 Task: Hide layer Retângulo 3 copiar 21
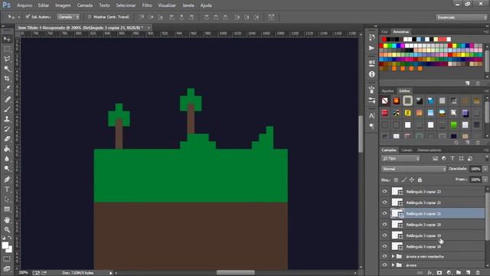[384, 213]
